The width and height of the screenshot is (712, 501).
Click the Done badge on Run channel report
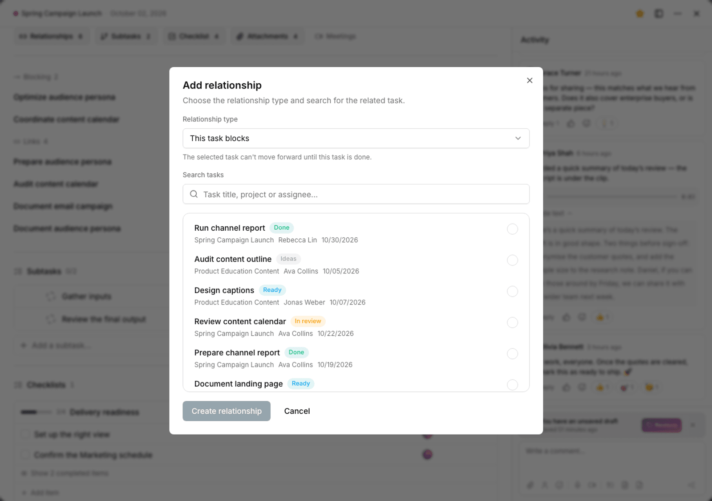(x=282, y=228)
